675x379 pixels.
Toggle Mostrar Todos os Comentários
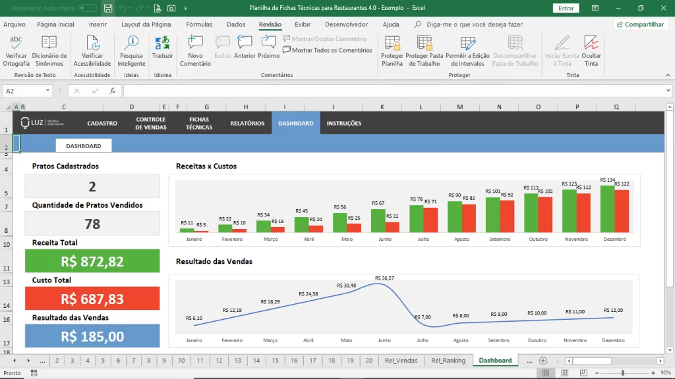coord(327,50)
